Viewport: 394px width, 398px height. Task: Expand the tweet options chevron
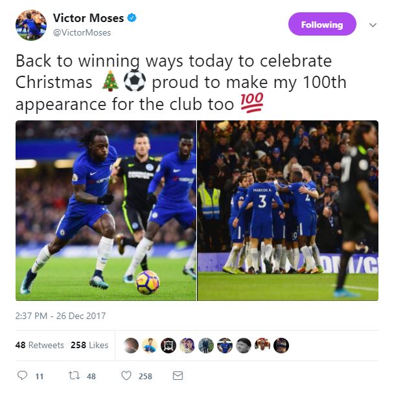coord(372,25)
